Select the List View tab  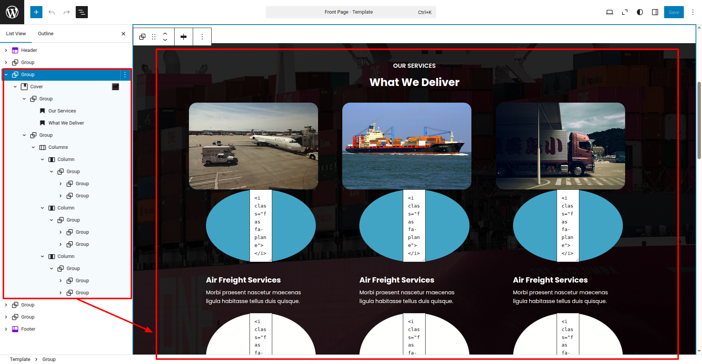pos(16,34)
